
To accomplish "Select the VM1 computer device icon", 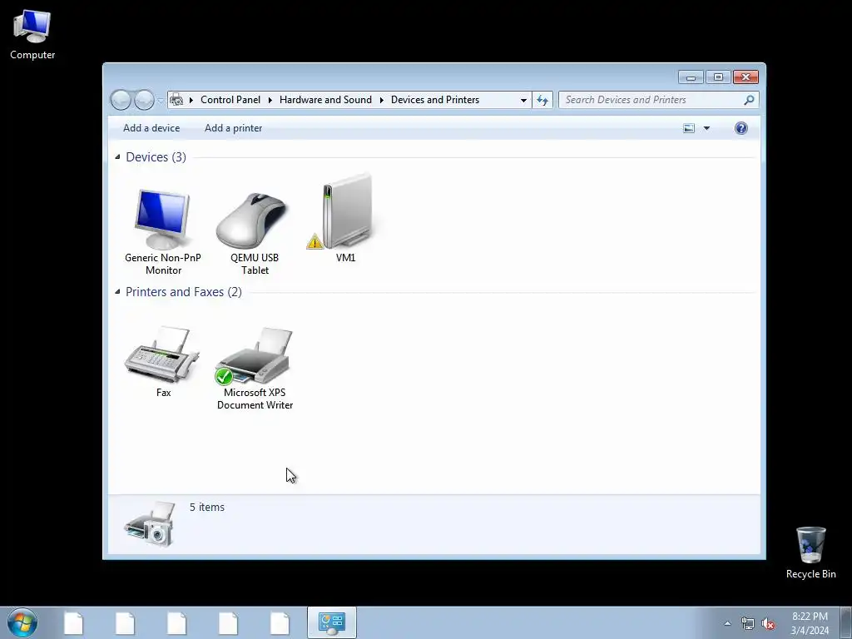I will click(x=347, y=212).
